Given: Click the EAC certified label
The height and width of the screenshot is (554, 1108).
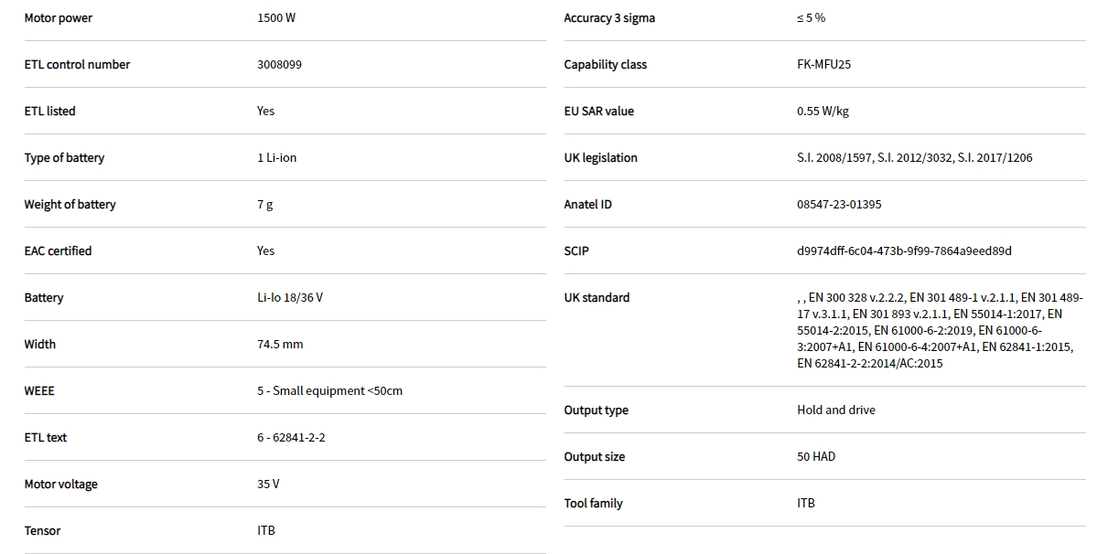Looking at the screenshot, I should click(58, 251).
